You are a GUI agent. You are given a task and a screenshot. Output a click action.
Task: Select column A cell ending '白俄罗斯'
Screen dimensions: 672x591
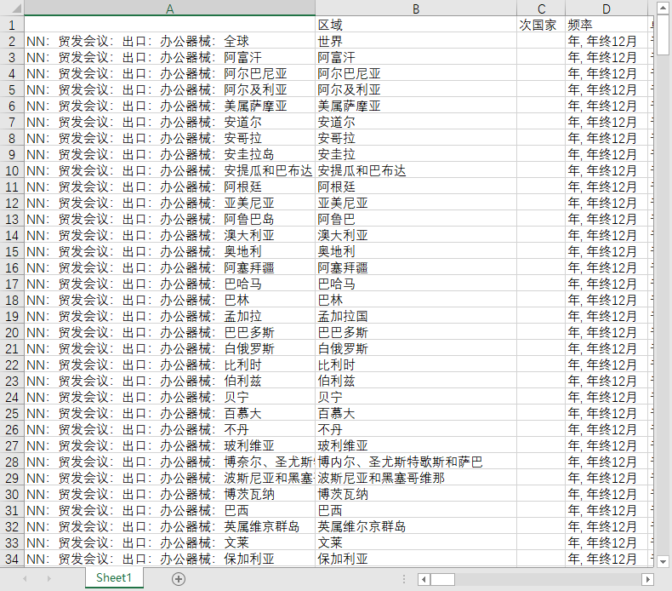click(x=170, y=348)
